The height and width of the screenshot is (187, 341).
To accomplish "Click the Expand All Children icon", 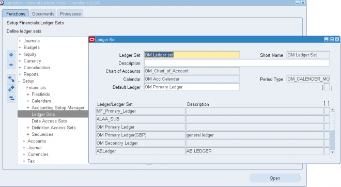I will (x=11, y=79).
